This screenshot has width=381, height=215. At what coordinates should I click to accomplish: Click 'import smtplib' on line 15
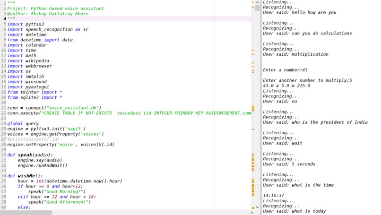[26, 77]
